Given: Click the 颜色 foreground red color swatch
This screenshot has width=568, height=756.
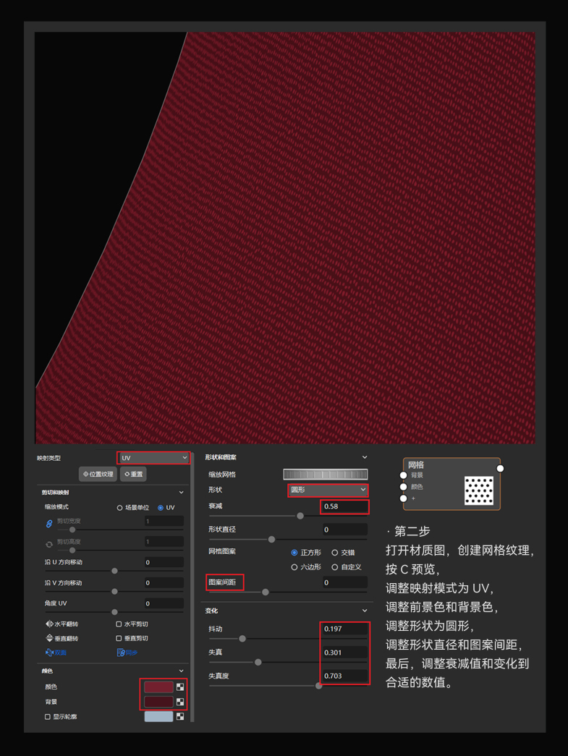Looking at the screenshot, I should tap(158, 687).
